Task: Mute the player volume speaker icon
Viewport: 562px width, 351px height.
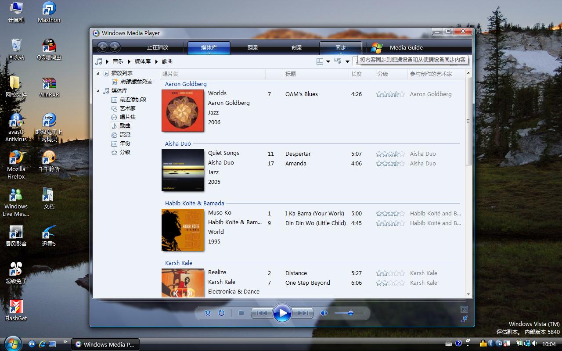Action: (x=324, y=313)
